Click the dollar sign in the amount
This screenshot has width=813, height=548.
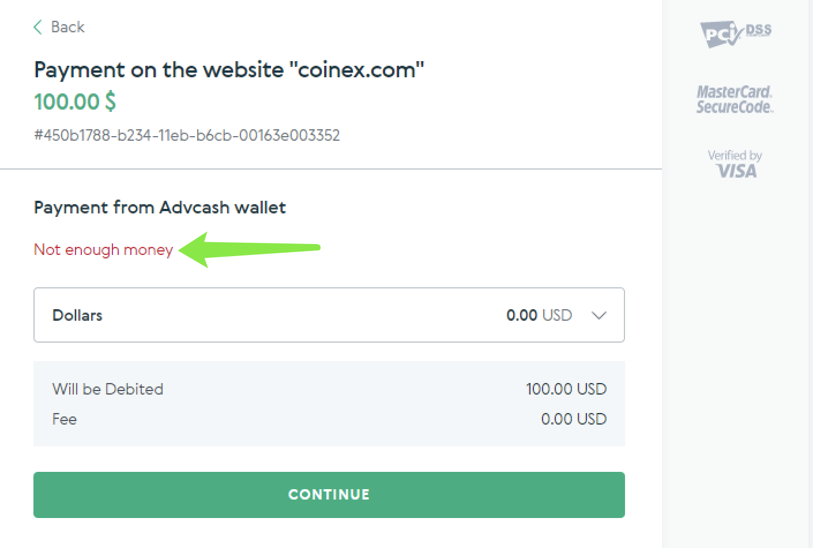click(x=110, y=102)
